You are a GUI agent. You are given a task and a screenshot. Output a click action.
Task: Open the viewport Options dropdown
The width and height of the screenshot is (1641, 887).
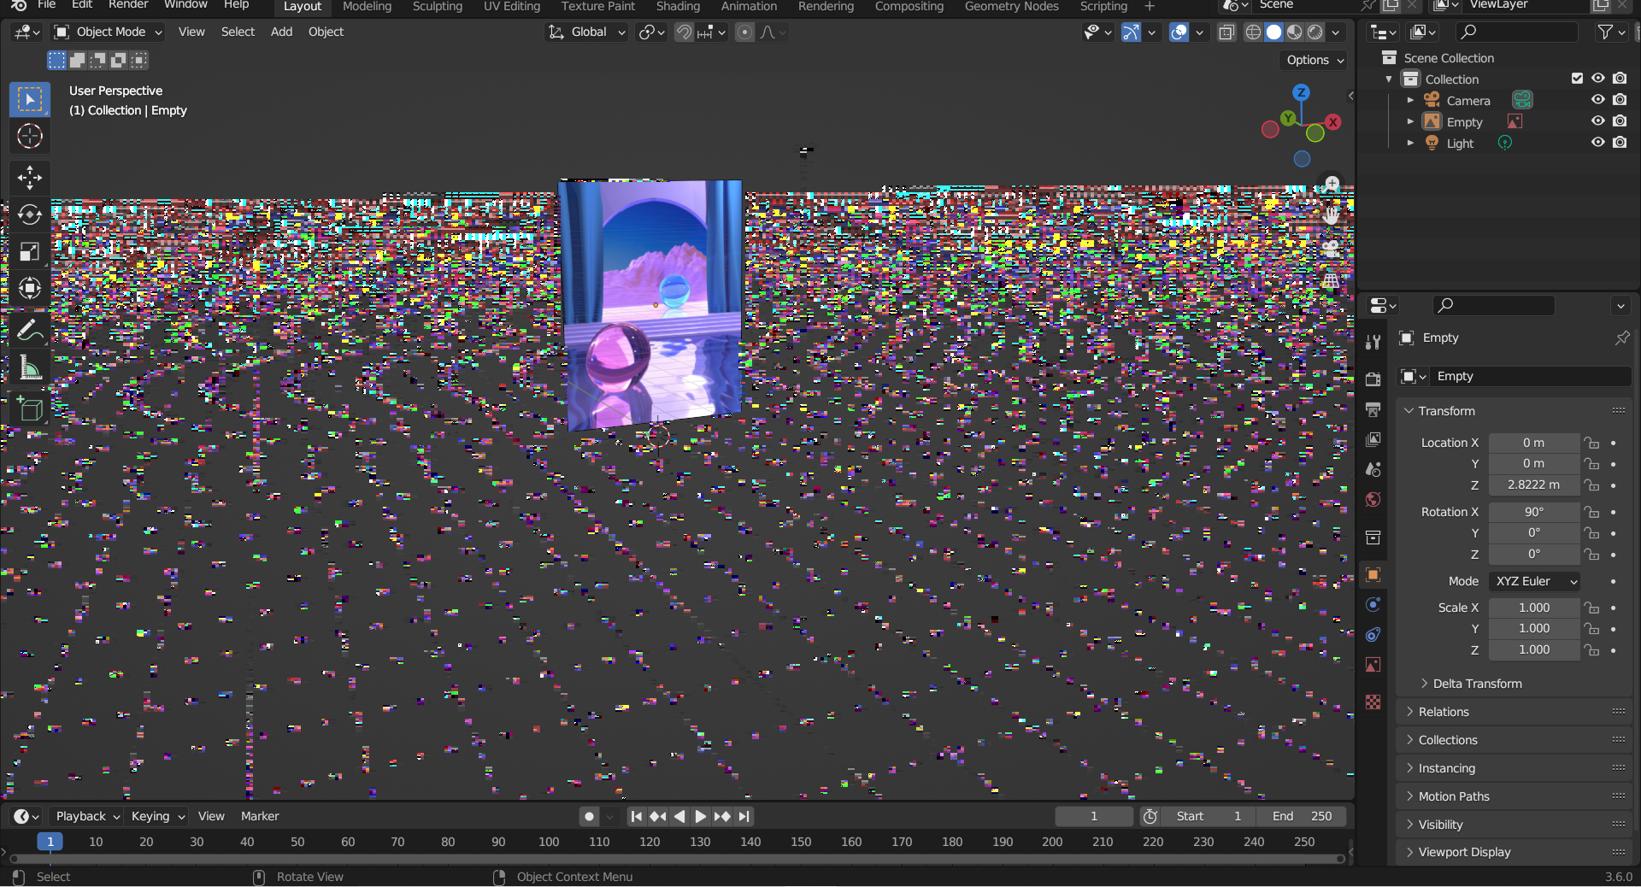click(x=1315, y=60)
